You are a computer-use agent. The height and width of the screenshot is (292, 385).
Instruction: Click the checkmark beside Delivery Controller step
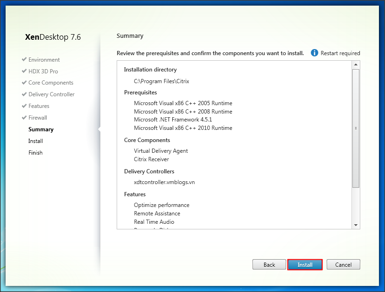[x=24, y=94]
